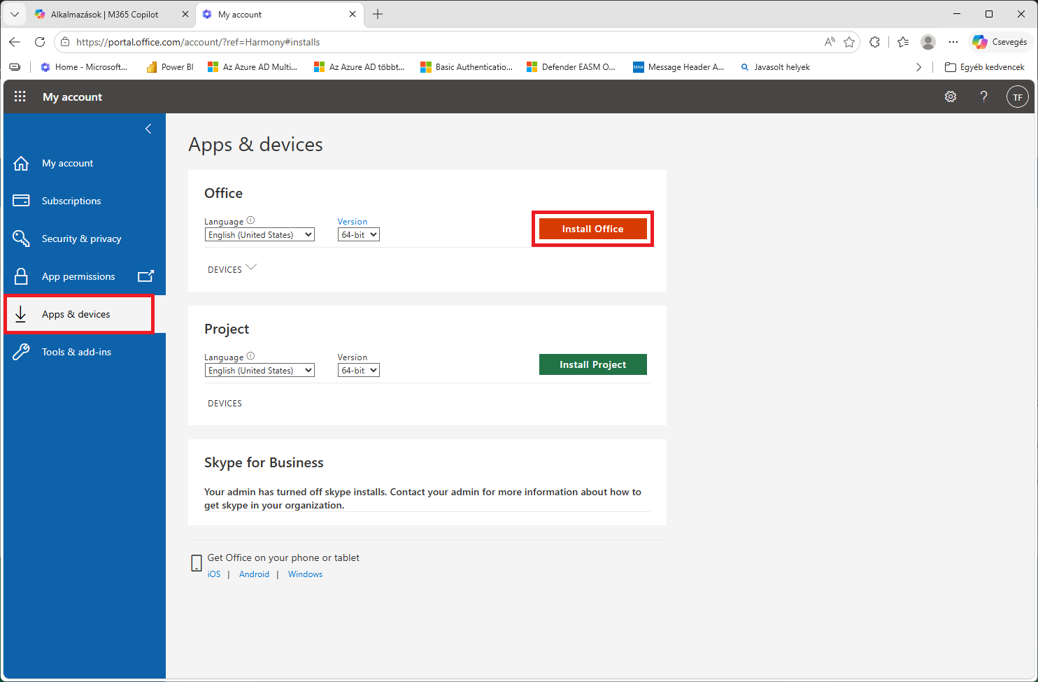1038x682 pixels.
Task: Click the App permissions external link icon
Action: click(145, 276)
